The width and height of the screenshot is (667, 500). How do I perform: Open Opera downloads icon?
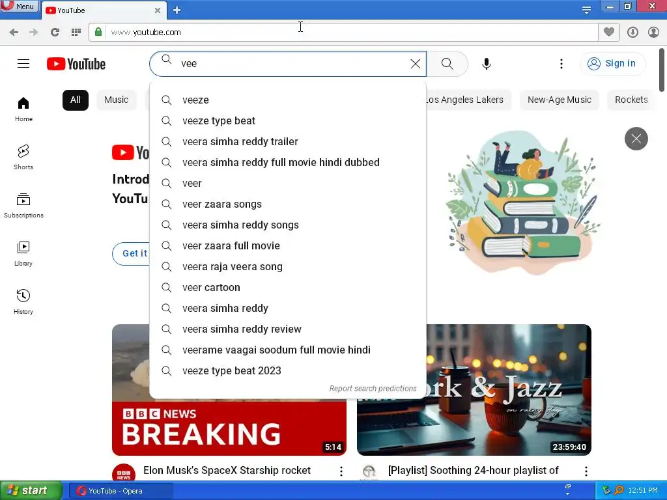632,33
